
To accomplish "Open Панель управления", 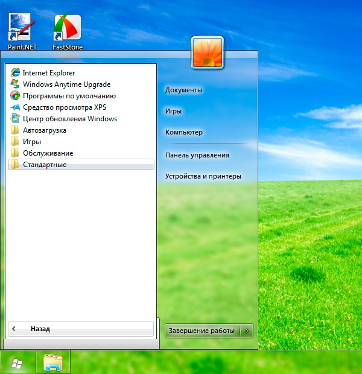I will [x=197, y=155].
